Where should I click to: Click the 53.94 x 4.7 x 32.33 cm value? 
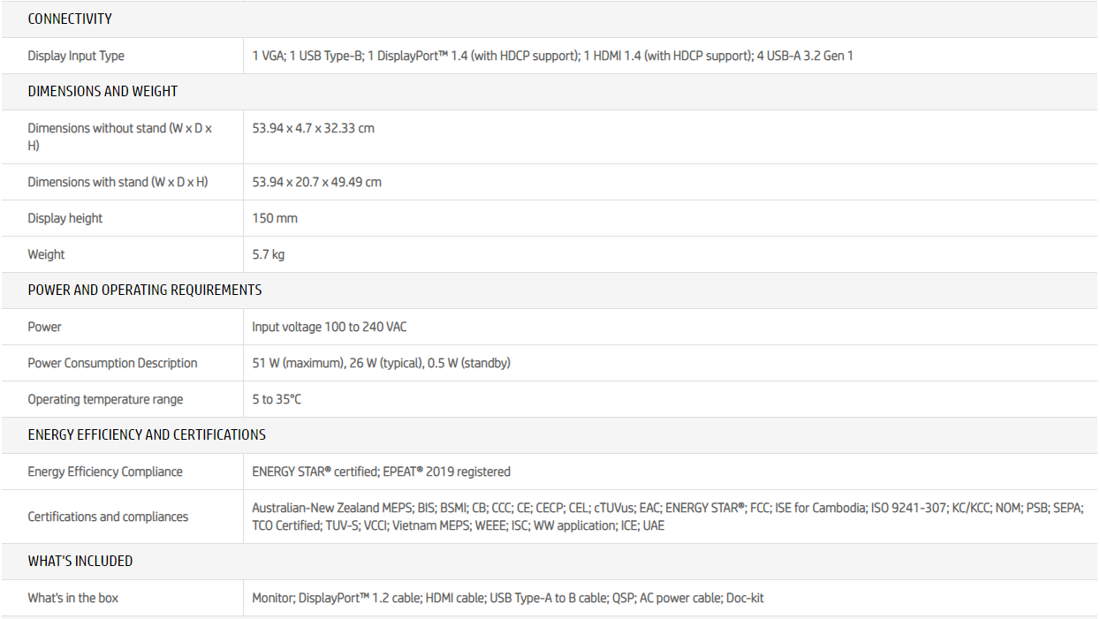coord(313,128)
